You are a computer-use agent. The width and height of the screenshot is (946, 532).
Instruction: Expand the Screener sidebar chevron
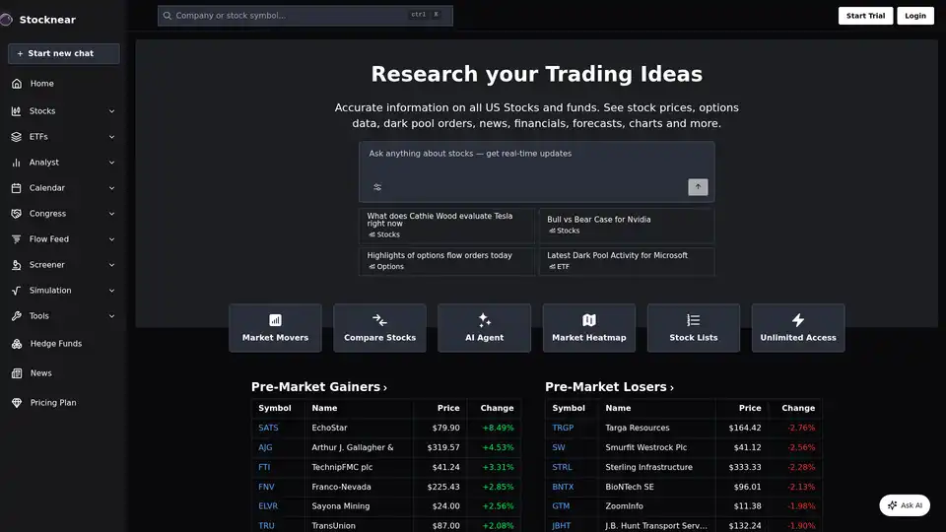(x=111, y=265)
